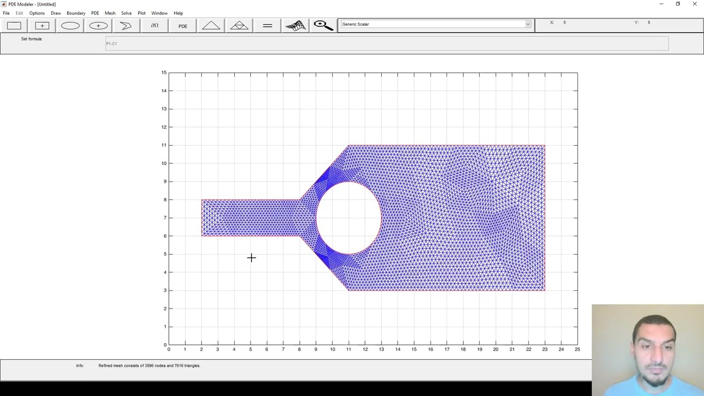Open the Generic Scalar application dropdown
The width and height of the screenshot is (704, 396).
tap(436, 24)
